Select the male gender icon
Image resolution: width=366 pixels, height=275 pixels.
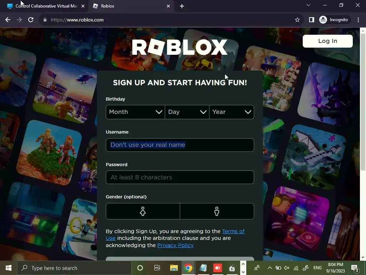[217, 211]
